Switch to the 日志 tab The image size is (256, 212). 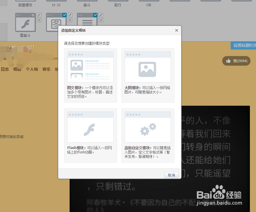[x=5, y=69]
